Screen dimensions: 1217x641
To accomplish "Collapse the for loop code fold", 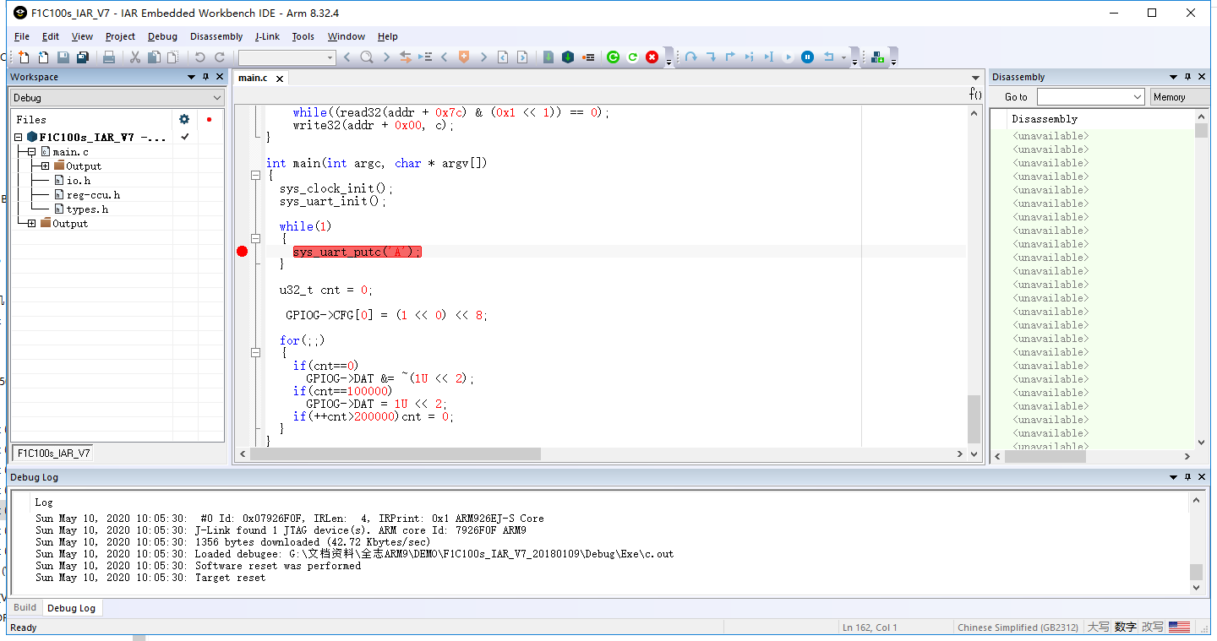I will point(255,353).
